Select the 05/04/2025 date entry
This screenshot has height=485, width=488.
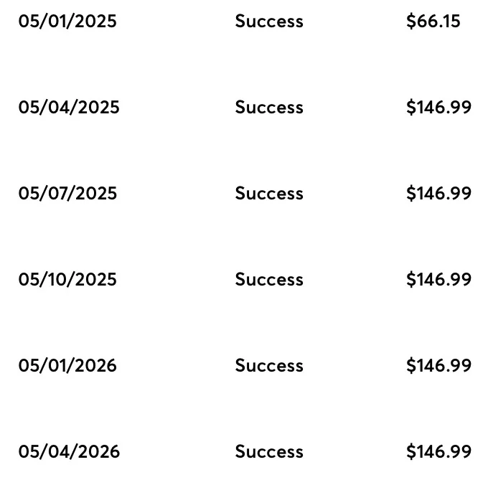69,108
